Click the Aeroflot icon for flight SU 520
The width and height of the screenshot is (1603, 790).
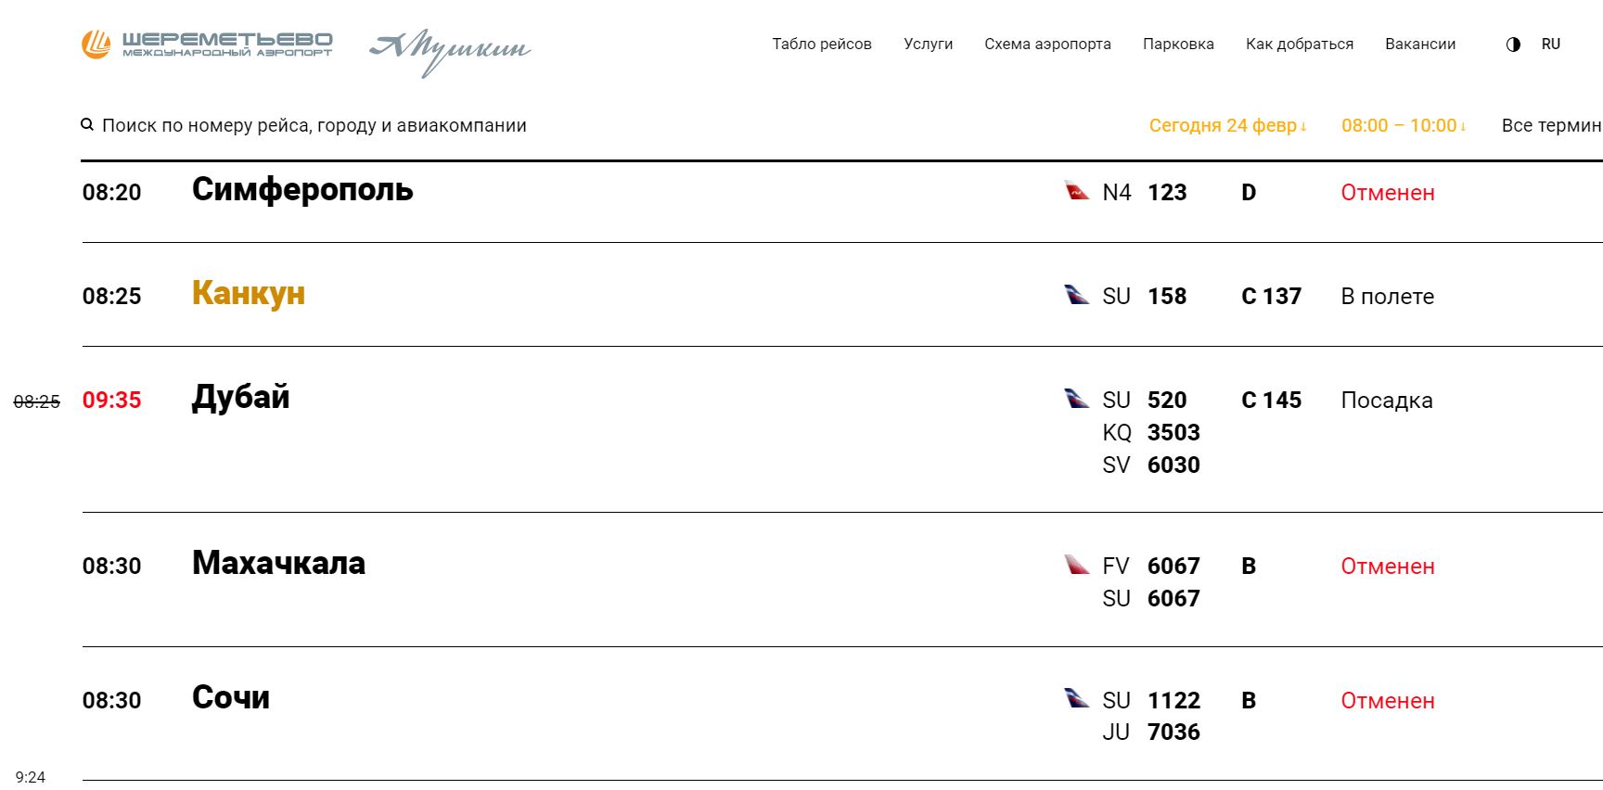(1076, 399)
